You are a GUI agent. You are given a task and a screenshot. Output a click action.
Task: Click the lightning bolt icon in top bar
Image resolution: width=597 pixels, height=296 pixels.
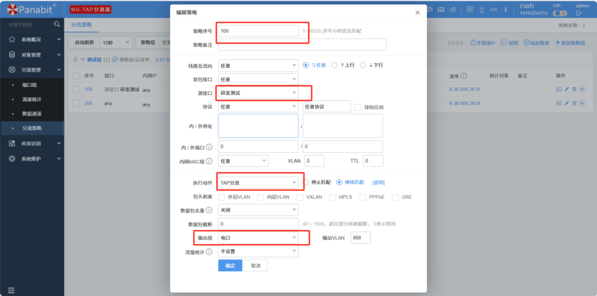point(506,9)
